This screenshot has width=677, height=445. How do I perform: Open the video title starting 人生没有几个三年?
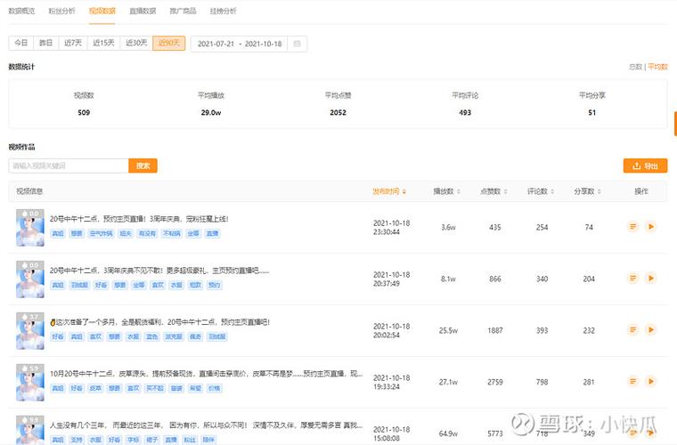[207, 425]
